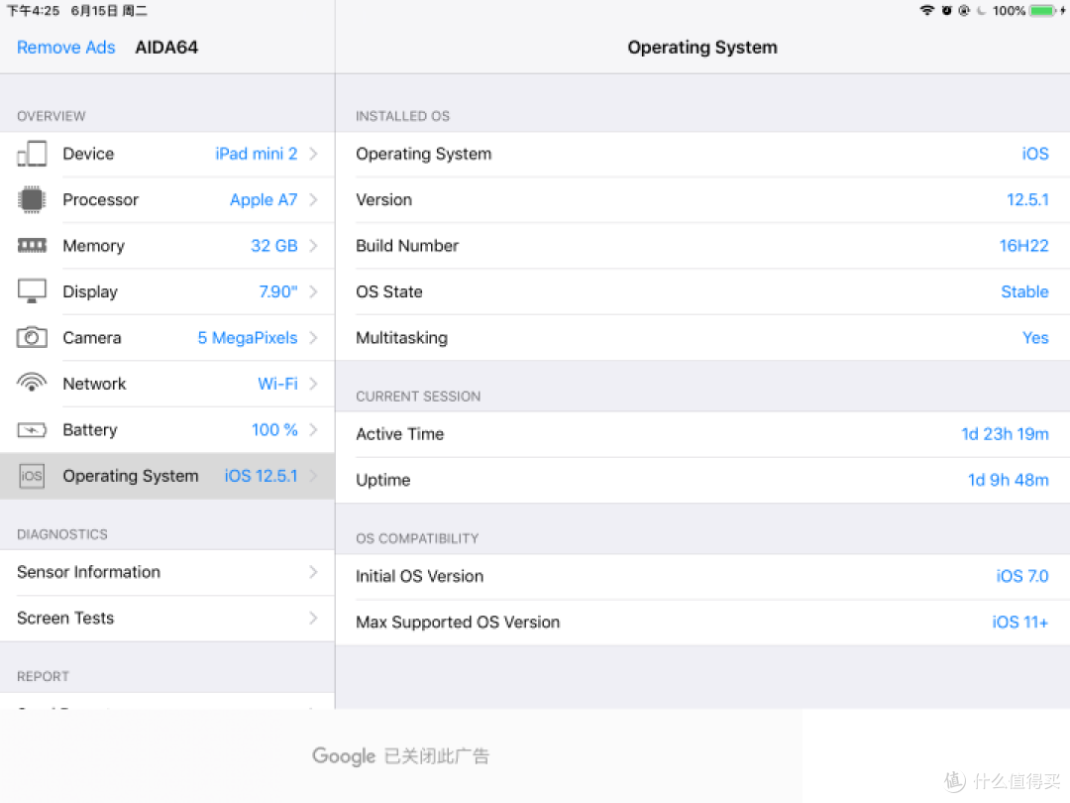Tap the Build Number 16H22 value
Screen dimensions: 1070x803
[x=1023, y=245]
